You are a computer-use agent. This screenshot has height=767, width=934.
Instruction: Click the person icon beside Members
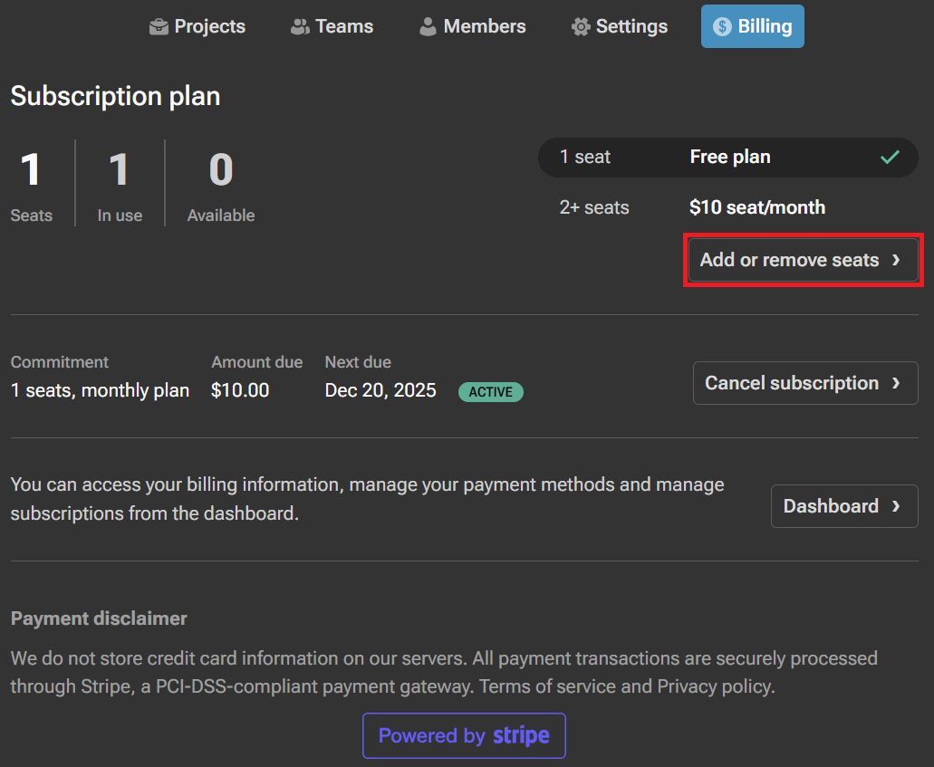[428, 27]
